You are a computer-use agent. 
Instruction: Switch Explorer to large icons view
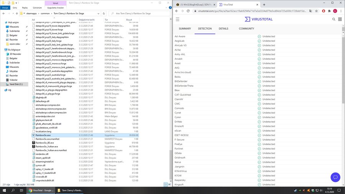(x=169, y=184)
